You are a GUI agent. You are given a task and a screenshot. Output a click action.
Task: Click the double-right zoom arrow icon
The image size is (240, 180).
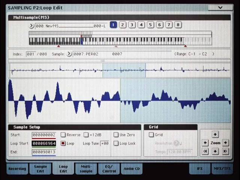pyautogui.click(x=225, y=151)
